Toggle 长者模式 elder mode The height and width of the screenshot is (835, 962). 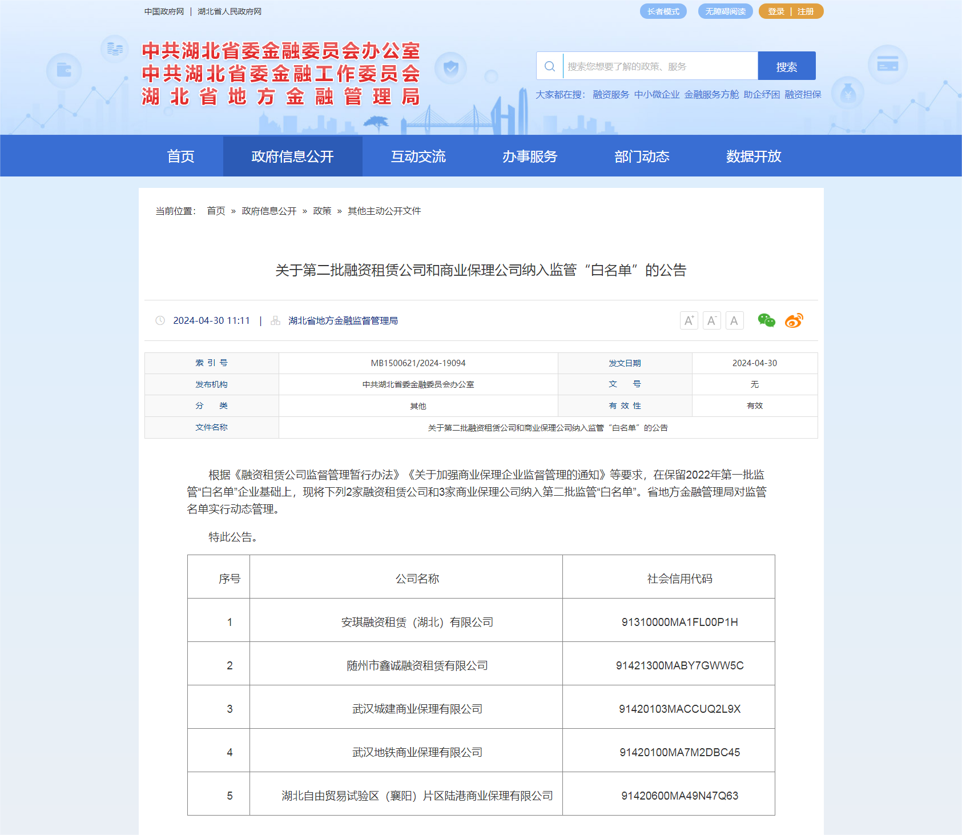coord(663,11)
